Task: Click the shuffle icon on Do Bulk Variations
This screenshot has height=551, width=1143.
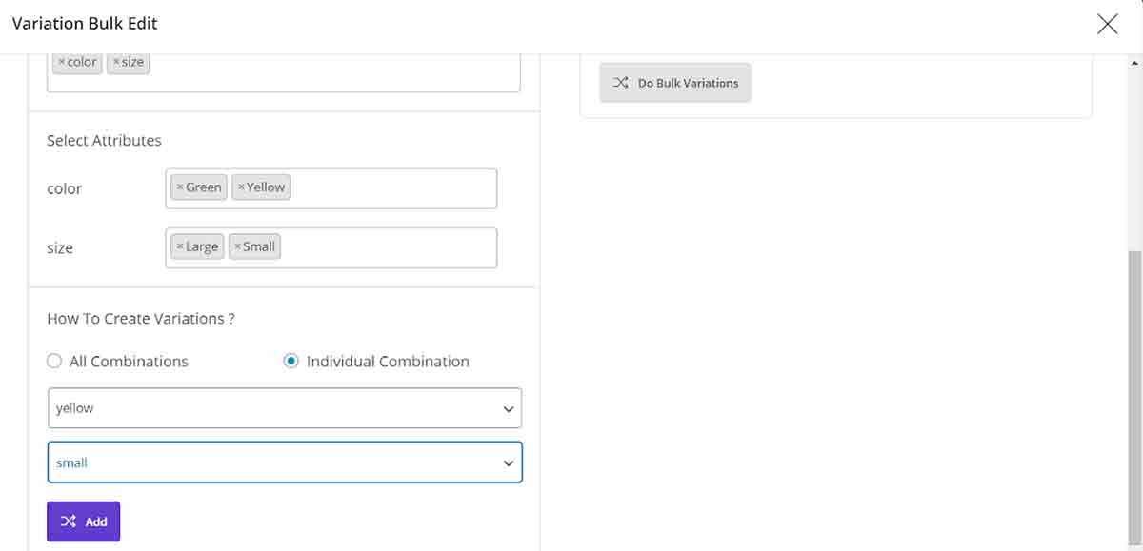Action: tap(620, 83)
